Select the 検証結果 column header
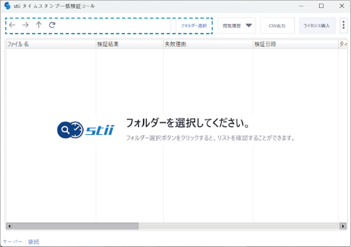Screen dimensions: 351x247 pos(129,44)
